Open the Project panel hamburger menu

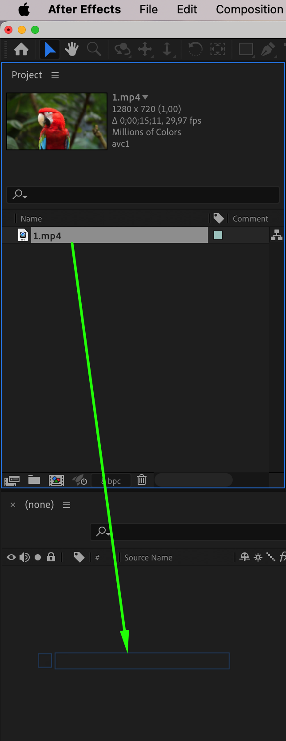coord(55,75)
